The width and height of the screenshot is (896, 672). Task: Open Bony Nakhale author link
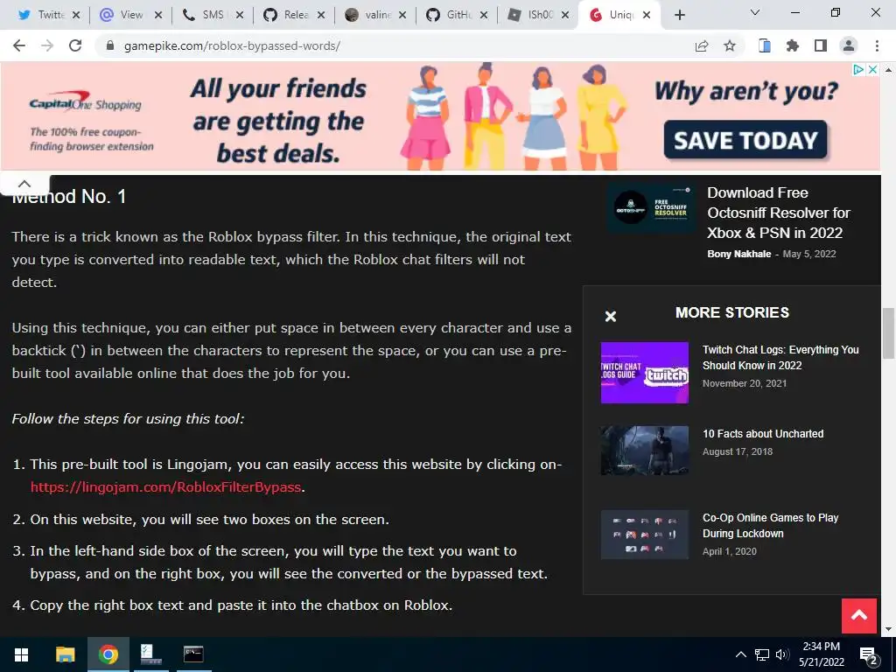[738, 254]
